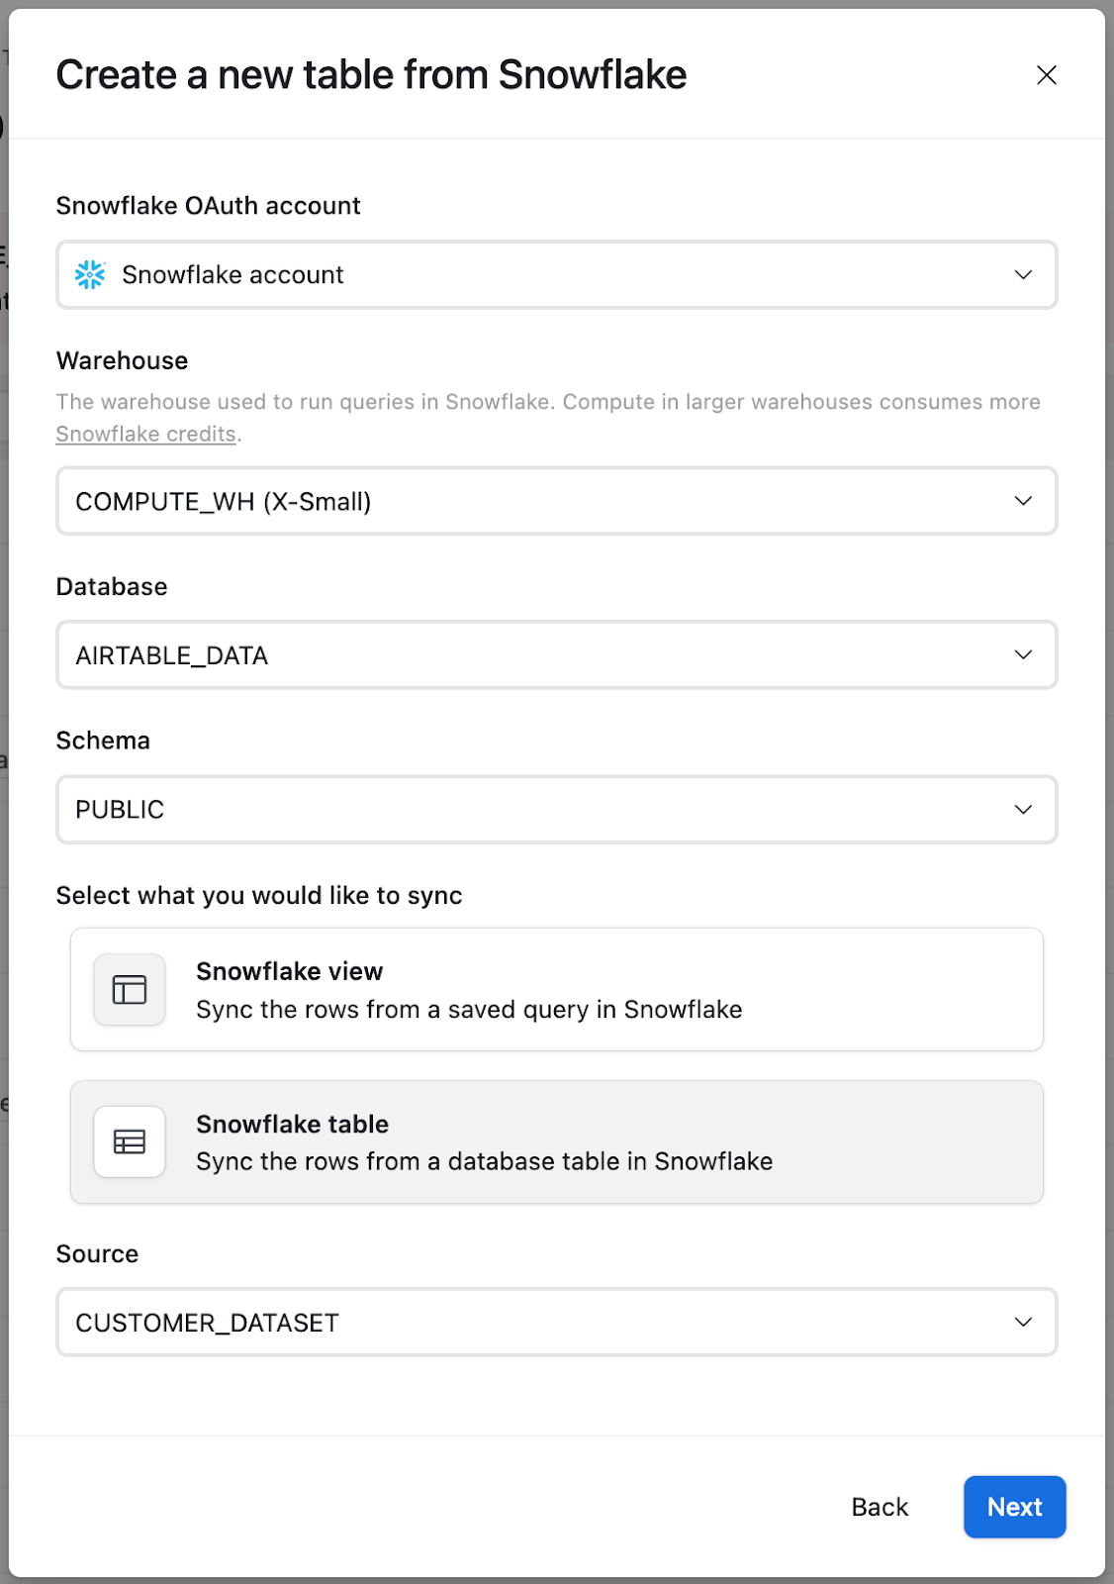Click 'Sync the rows from a database table' text
This screenshot has width=1114, height=1584.
(484, 1161)
